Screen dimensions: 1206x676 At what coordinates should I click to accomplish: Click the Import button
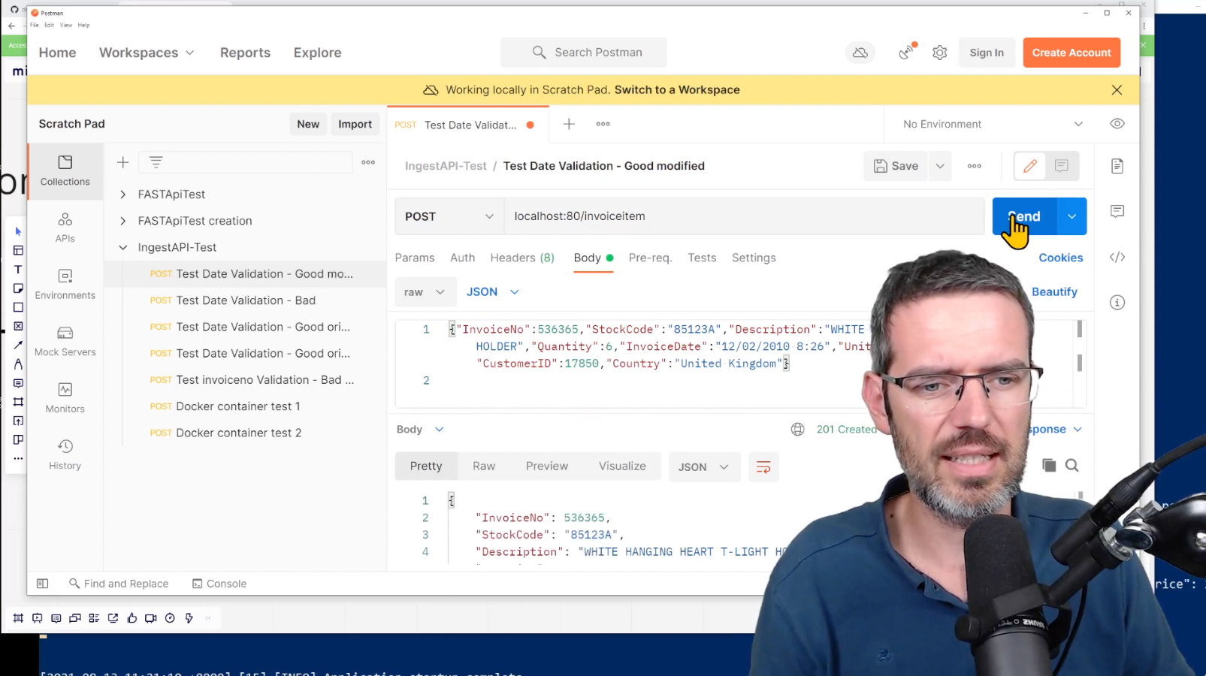click(x=355, y=124)
